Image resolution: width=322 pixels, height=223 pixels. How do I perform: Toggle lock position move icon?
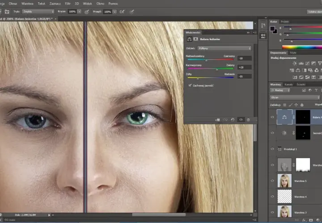(296, 105)
